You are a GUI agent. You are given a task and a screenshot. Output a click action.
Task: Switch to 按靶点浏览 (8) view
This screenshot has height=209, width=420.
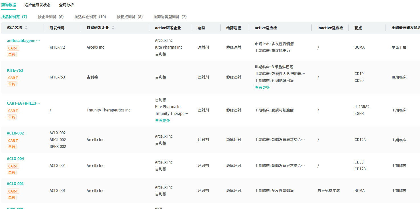click(130, 17)
